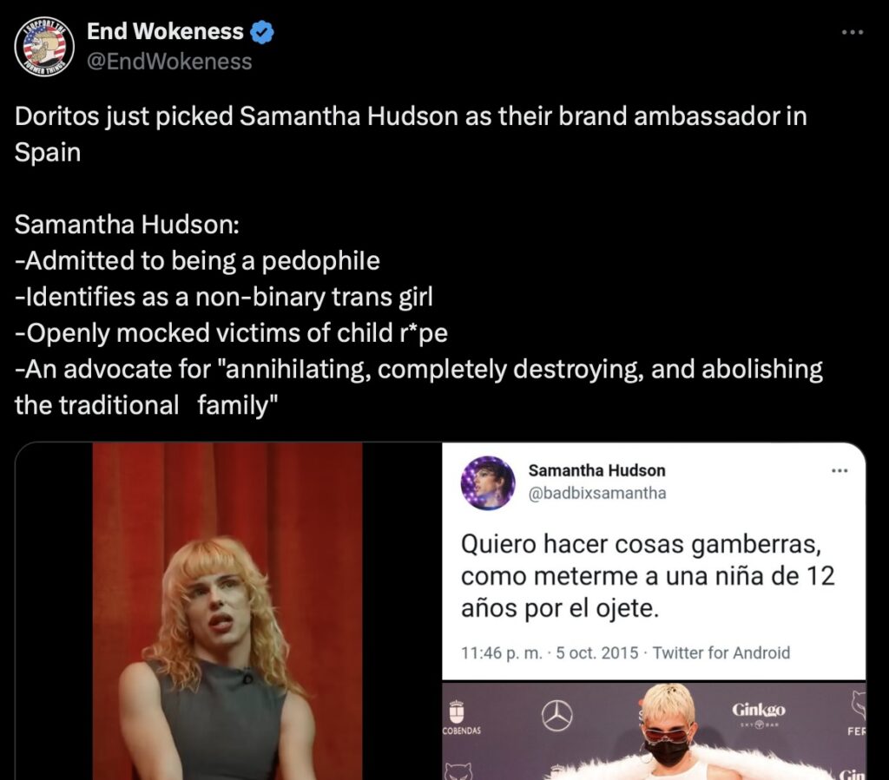The width and height of the screenshot is (889, 780).
Task: Open the red carpet photo thumbnail
Action: 654,731
